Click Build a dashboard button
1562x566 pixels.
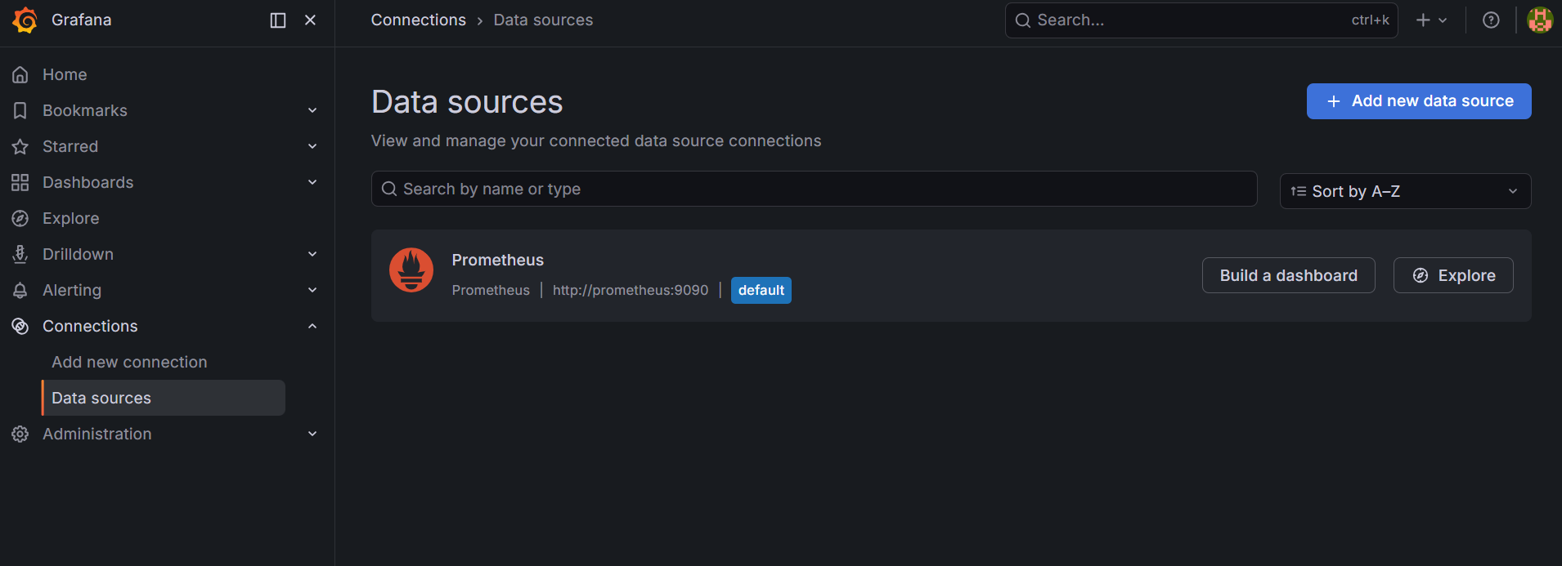tap(1289, 275)
